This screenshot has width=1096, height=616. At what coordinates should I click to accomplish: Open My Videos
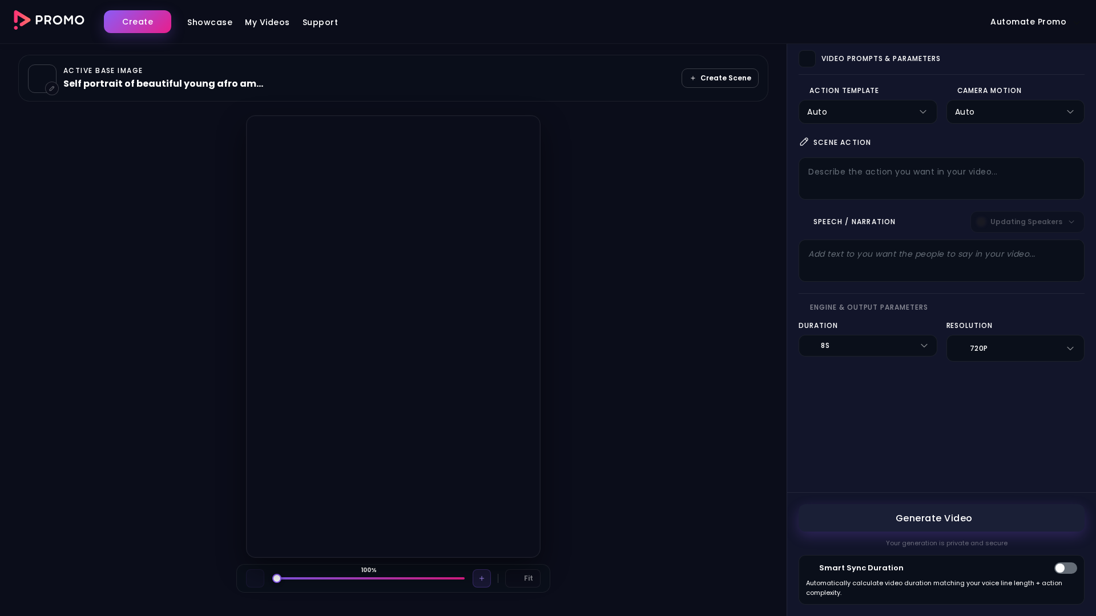[267, 22]
